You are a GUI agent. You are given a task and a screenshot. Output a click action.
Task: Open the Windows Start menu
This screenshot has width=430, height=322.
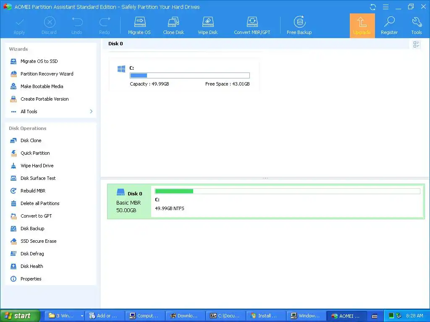(20, 316)
